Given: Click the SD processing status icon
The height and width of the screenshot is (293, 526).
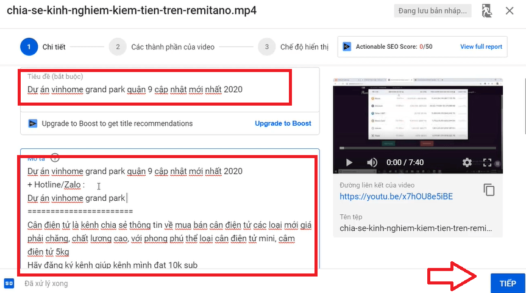Looking at the screenshot, I should pyautogui.click(x=9, y=283).
